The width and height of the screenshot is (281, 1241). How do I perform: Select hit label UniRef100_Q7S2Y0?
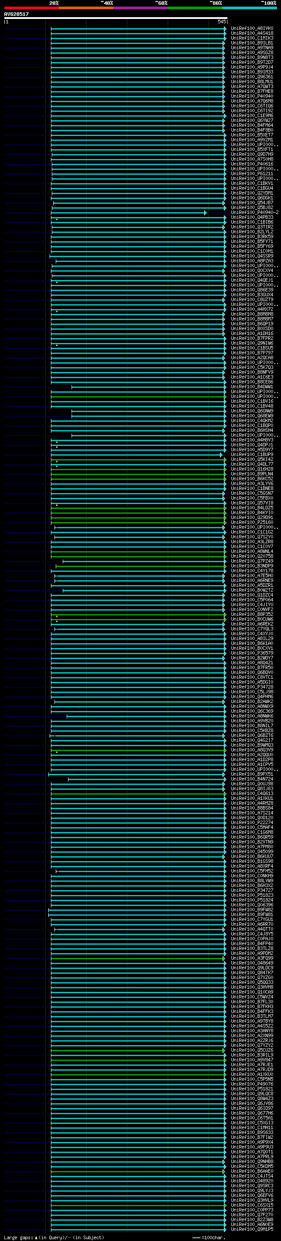pyautogui.click(x=252, y=537)
